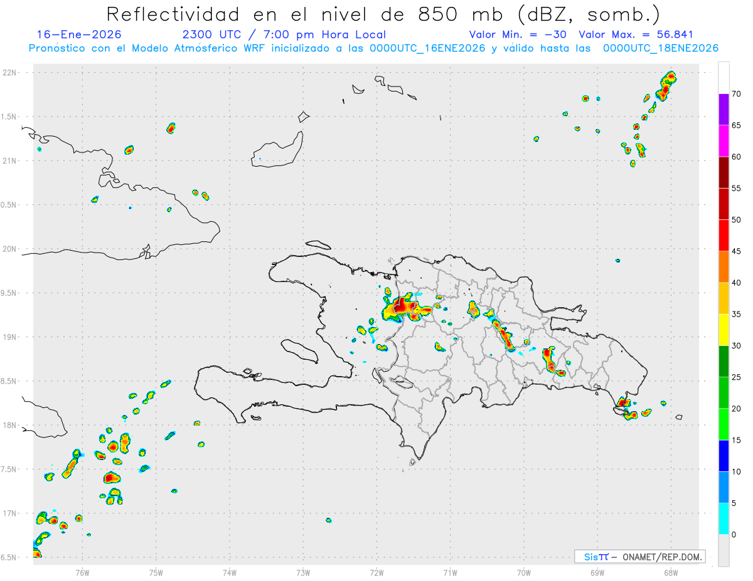753x581 pixels.
Task: Click the colorbar tick label "50"
Action: coord(736,220)
